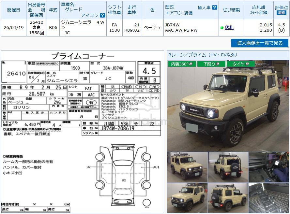
Task: Click the 走行 車検 column header
Action: [132, 10]
